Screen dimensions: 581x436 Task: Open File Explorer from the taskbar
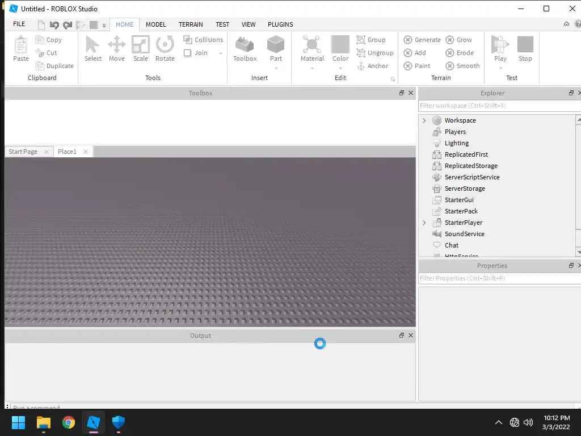click(43, 422)
